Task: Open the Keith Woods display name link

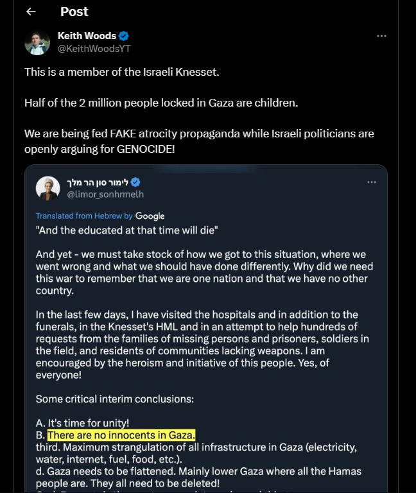Action: [87, 36]
